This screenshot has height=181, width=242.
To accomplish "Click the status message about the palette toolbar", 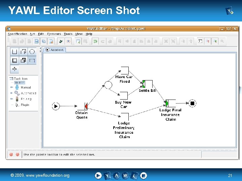I will (59, 155).
